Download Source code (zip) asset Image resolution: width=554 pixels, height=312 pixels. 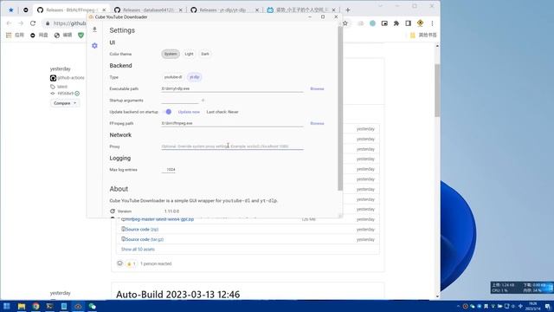pyautogui.click(x=142, y=229)
